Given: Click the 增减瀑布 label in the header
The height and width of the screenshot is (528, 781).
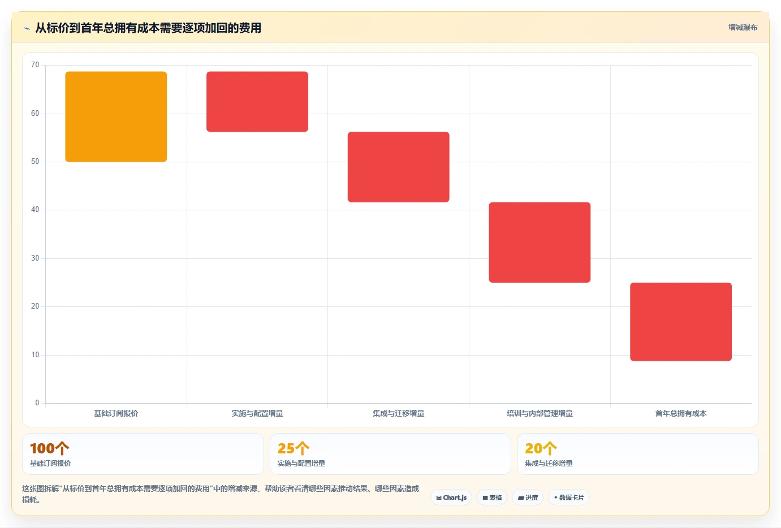Looking at the screenshot, I should (743, 27).
